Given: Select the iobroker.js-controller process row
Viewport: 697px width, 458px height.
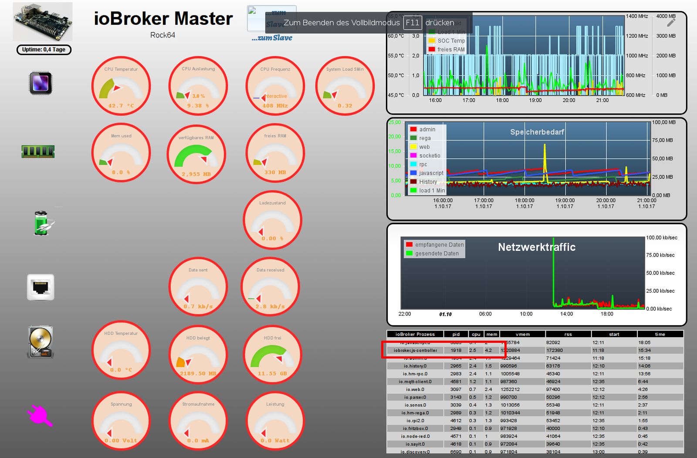Looking at the screenshot, I should [x=535, y=350].
